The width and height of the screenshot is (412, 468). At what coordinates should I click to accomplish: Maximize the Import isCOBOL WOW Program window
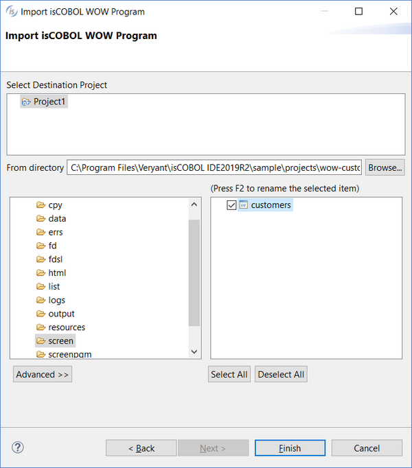tap(358, 12)
